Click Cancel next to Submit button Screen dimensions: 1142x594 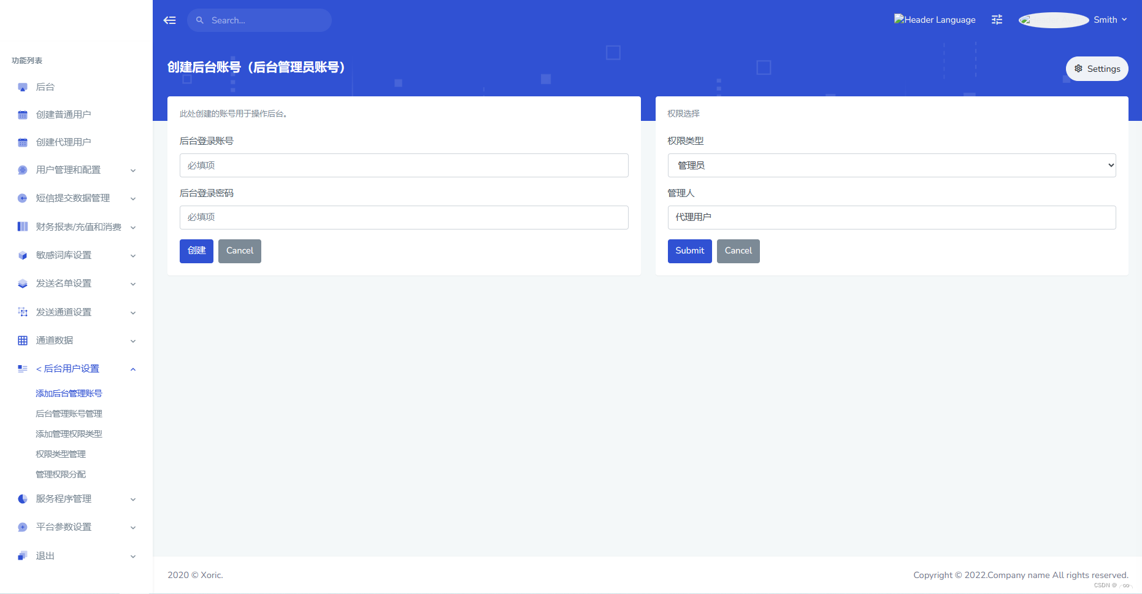point(738,251)
